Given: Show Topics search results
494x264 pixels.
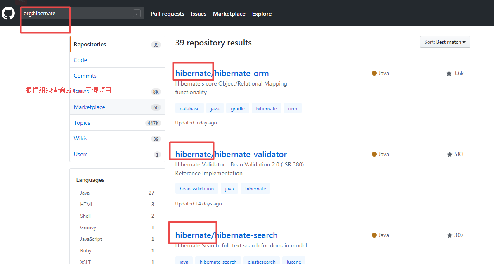Looking at the screenshot, I should 82,123.
